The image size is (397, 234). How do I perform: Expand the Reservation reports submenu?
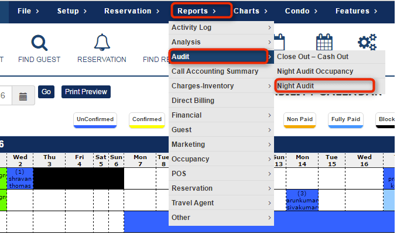[221, 188]
